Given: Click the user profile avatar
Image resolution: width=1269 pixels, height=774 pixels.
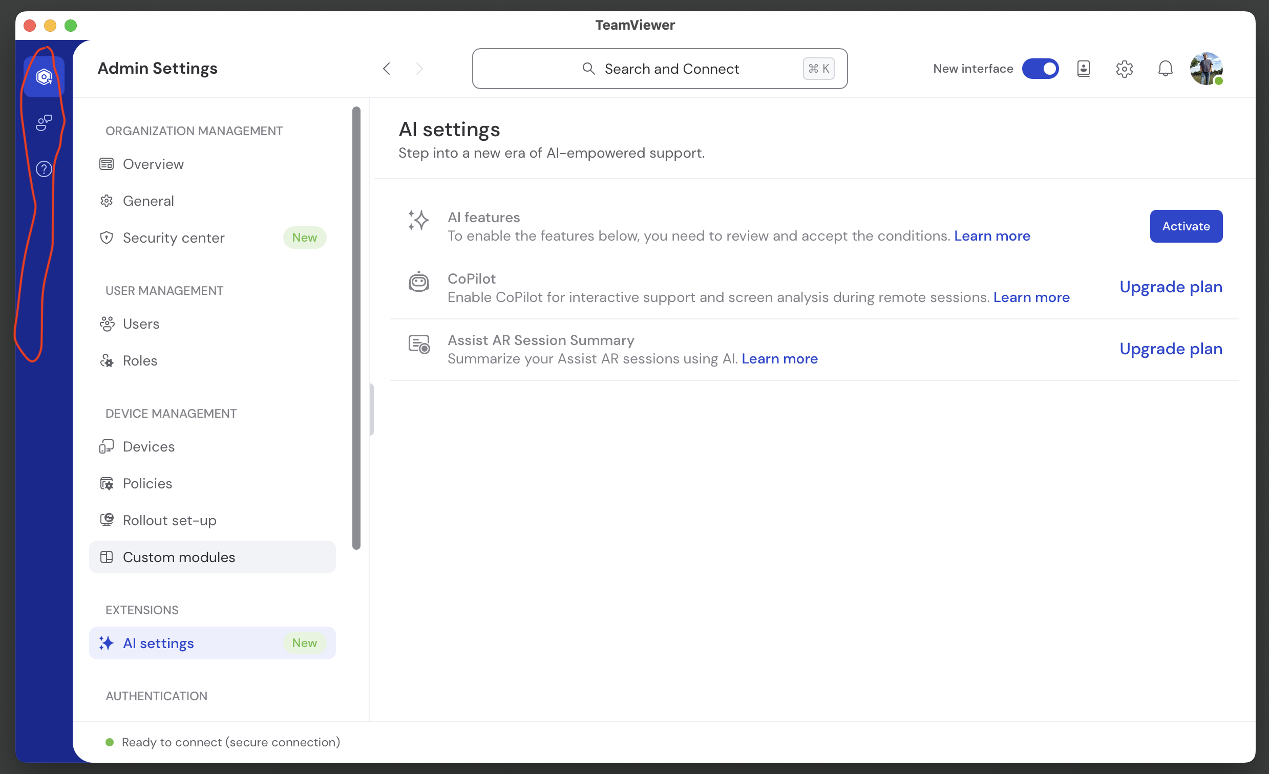Looking at the screenshot, I should [1205, 69].
